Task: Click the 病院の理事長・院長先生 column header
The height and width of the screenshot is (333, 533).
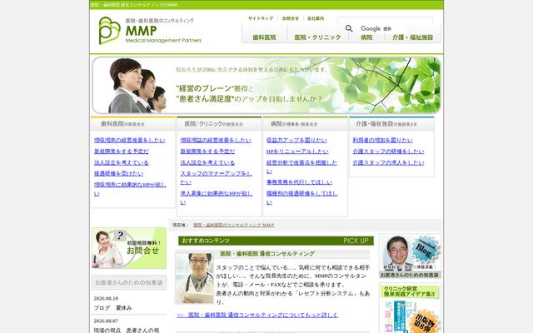Action: [x=306, y=124]
